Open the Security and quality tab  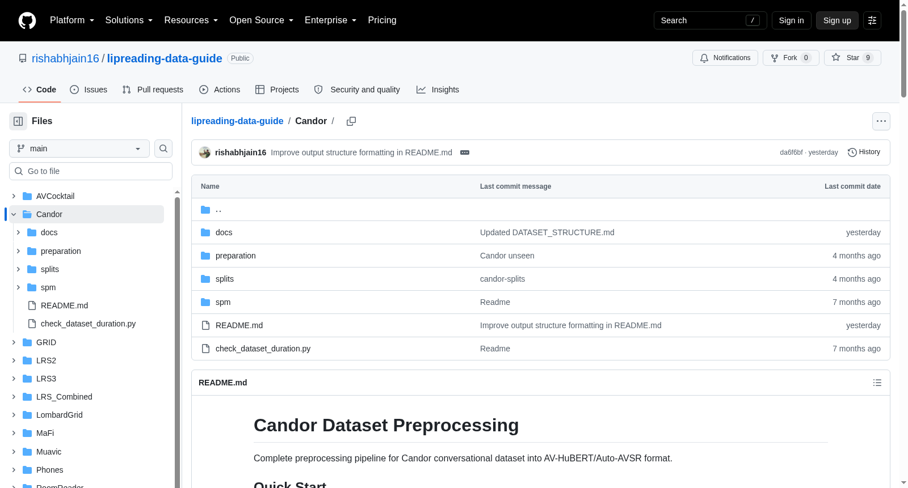click(357, 90)
